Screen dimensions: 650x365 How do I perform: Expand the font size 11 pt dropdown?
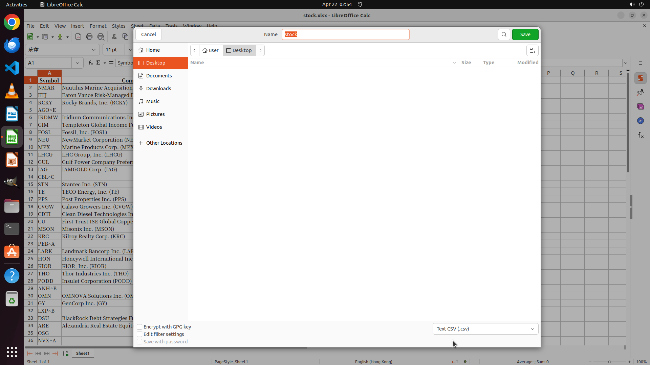tap(130, 50)
